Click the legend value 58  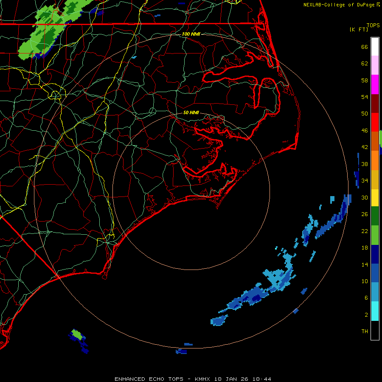coord(365,80)
